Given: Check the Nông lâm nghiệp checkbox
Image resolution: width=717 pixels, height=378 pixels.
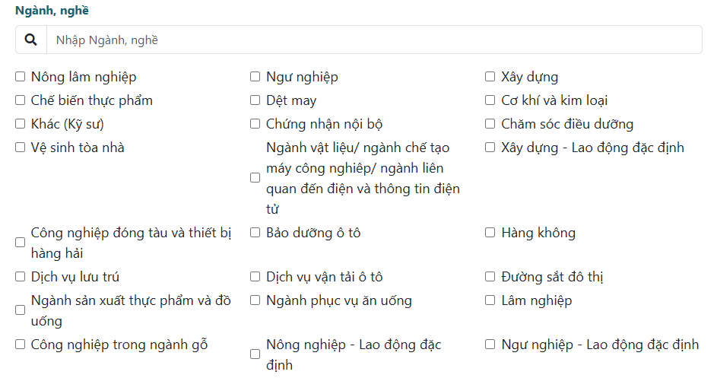Looking at the screenshot, I should (20, 76).
